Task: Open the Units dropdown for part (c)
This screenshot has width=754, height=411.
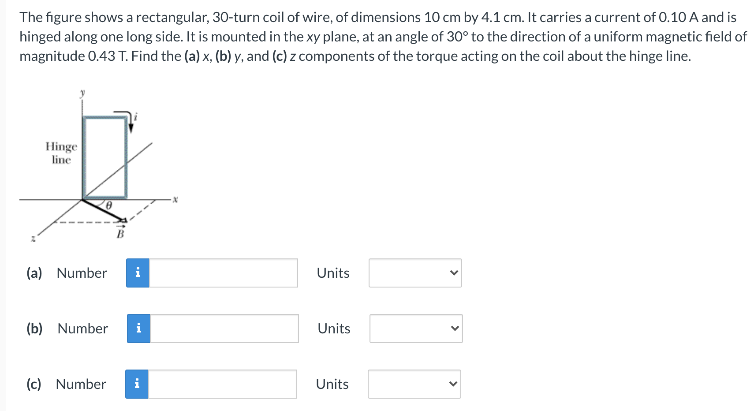Action: click(414, 384)
